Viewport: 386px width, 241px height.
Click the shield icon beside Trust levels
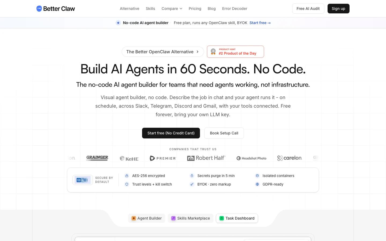[127, 184]
